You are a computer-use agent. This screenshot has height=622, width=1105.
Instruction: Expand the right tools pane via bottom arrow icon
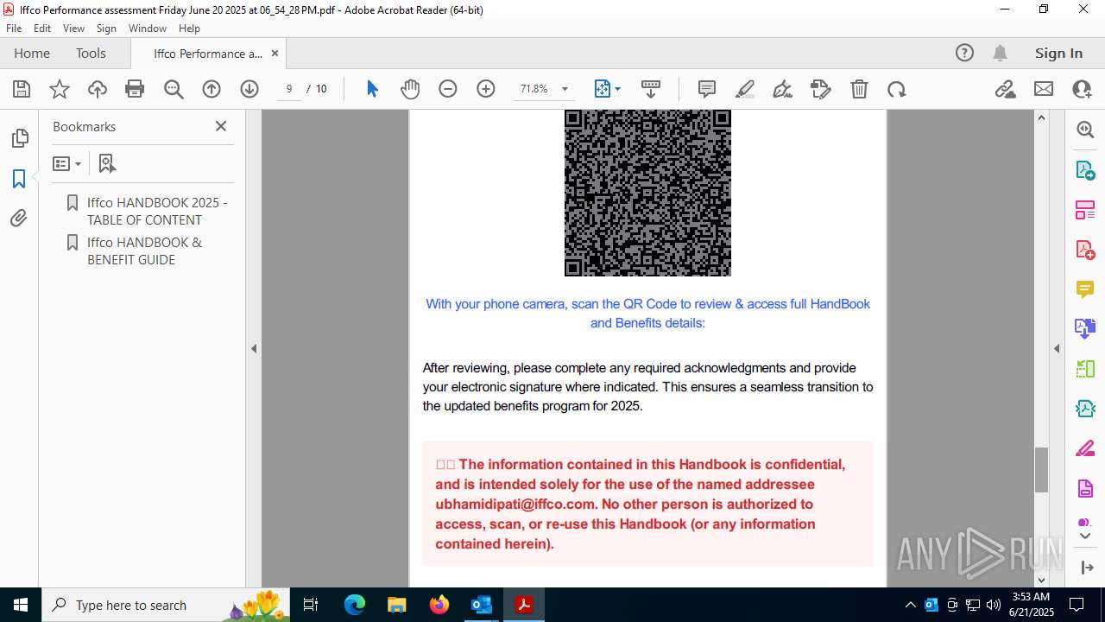pyautogui.click(x=1085, y=567)
